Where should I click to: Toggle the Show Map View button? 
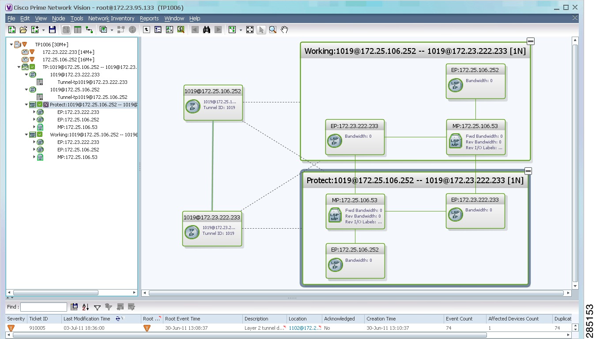[66, 30]
